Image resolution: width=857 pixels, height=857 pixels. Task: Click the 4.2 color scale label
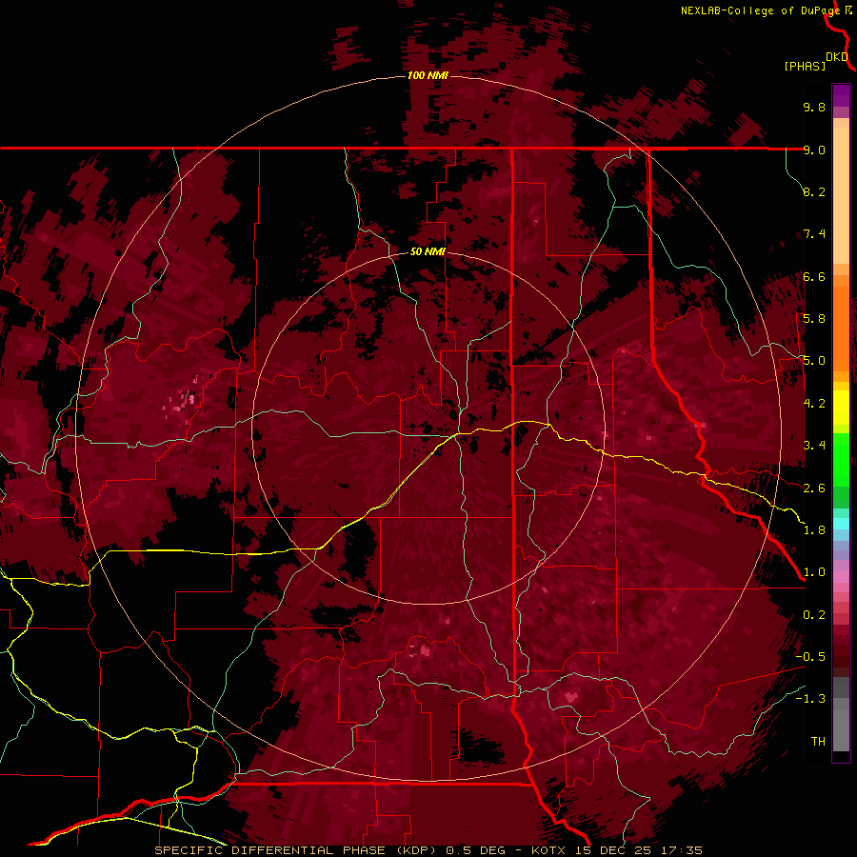[814, 404]
